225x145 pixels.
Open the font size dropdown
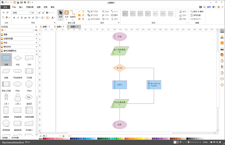pos(37,13)
